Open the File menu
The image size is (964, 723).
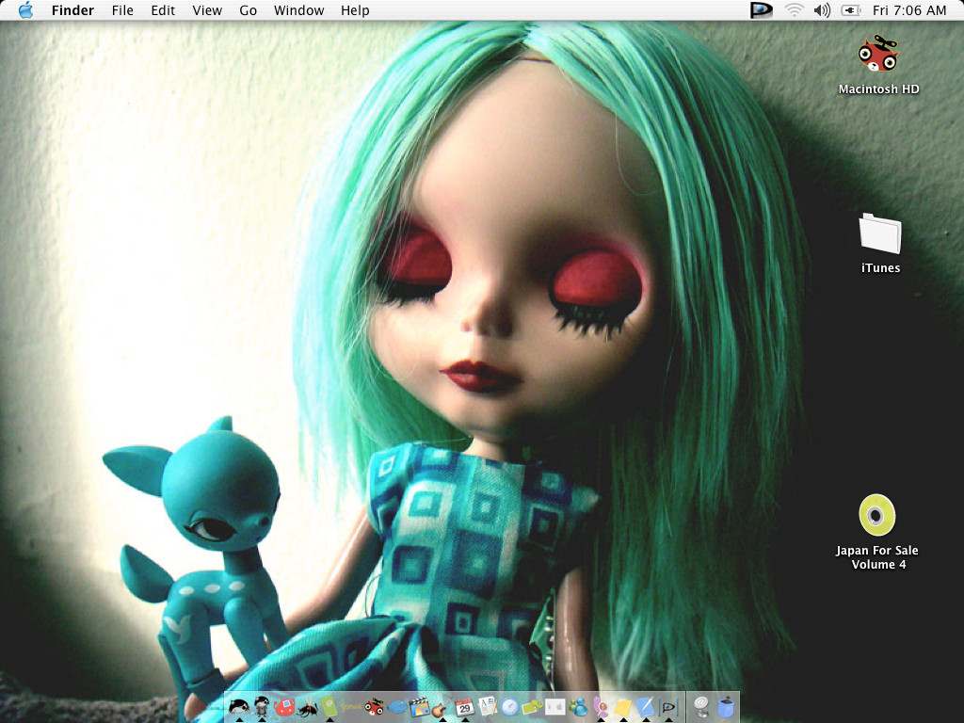coord(122,10)
